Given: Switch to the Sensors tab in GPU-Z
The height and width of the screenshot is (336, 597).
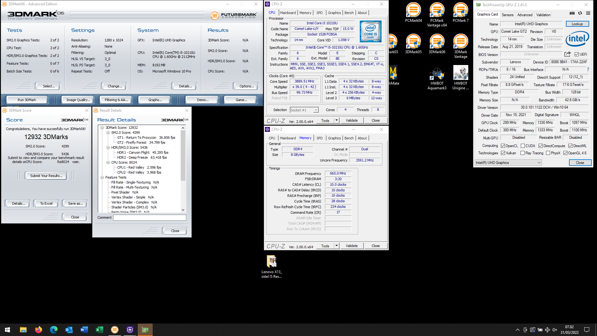Looking at the screenshot, I should [x=507, y=15].
